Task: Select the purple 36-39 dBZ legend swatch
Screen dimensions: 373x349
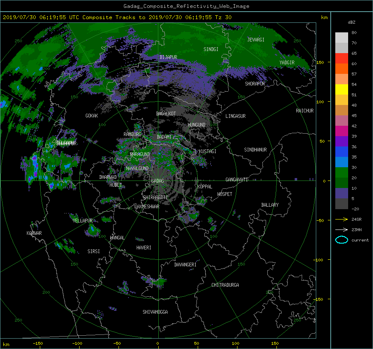Action: tap(342, 142)
